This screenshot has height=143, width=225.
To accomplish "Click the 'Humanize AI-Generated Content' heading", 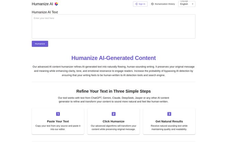I will (x=114, y=58).
